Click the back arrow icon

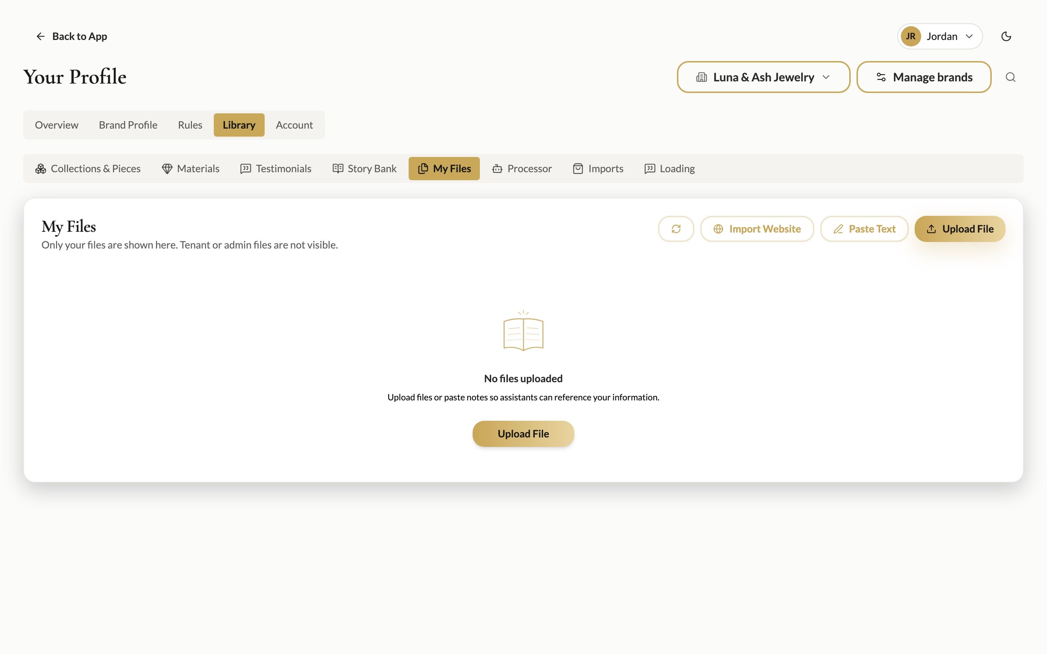pyautogui.click(x=40, y=36)
